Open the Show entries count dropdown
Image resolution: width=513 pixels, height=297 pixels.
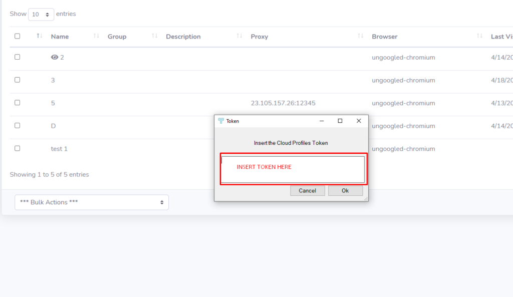click(x=41, y=15)
